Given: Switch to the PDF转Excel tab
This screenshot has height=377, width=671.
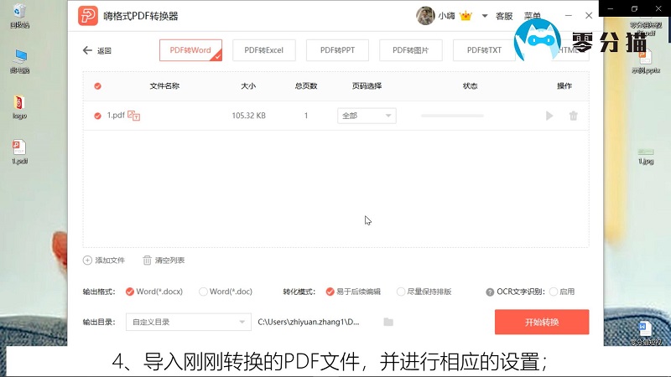Looking at the screenshot, I should [x=263, y=50].
